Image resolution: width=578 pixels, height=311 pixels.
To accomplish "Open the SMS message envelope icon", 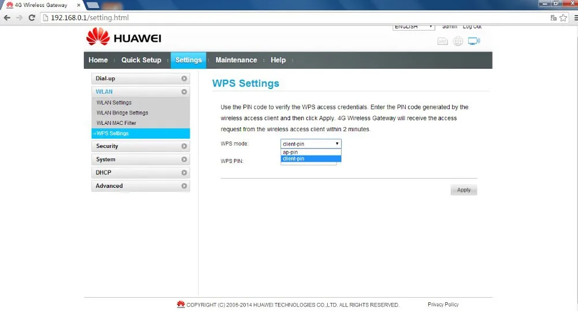I will 443,41.
